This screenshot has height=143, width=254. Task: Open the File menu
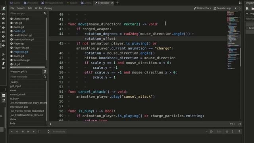(x=12, y=8)
